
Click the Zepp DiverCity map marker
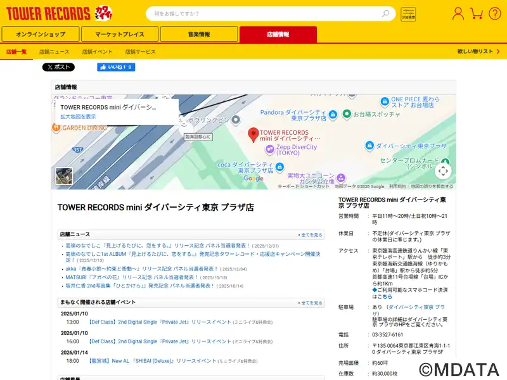tap(269, 149)
